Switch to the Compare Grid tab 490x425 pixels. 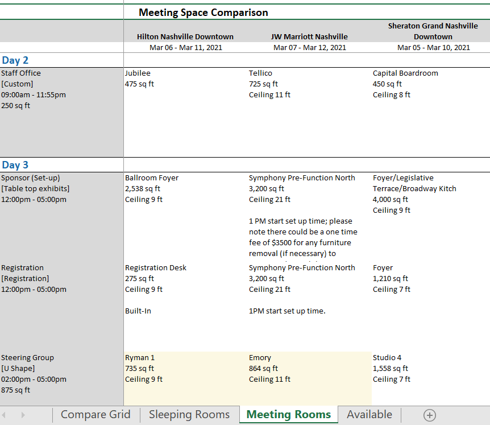click(x=95, y=415)
